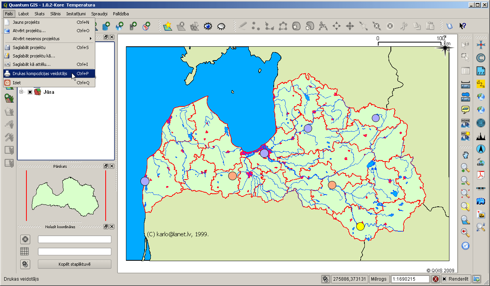Click the first coordinate input field

coord(75,239)
